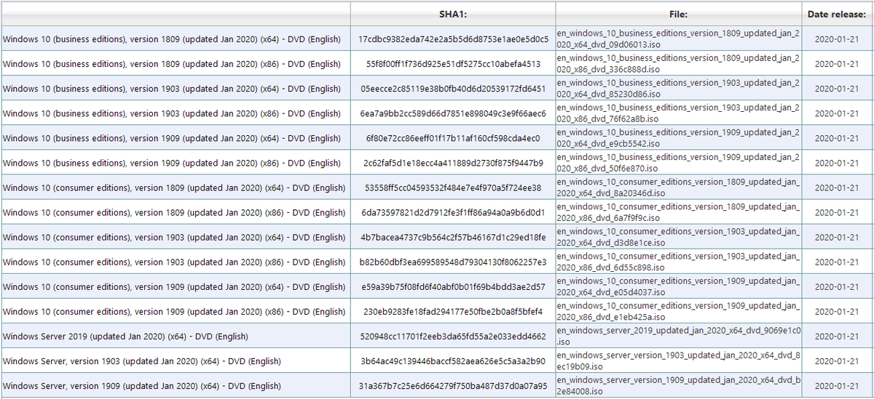Image resolution: width=874 pixels, height=399 pixels.
Task: Click file name ending x64_dvd_e05d4037.iso
Action: point(677,286)
